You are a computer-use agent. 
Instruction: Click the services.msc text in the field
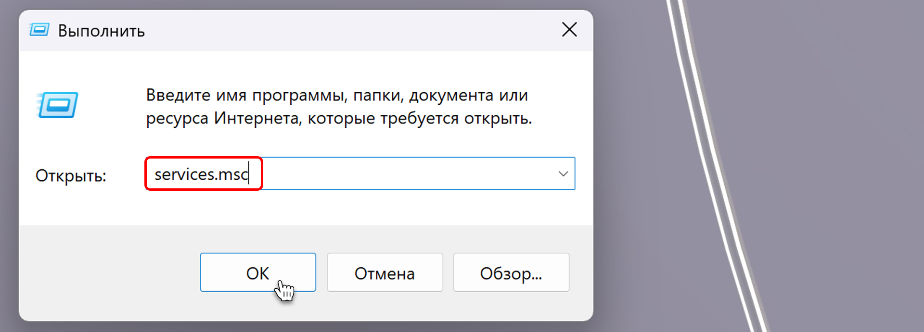[x=201, y=174]
